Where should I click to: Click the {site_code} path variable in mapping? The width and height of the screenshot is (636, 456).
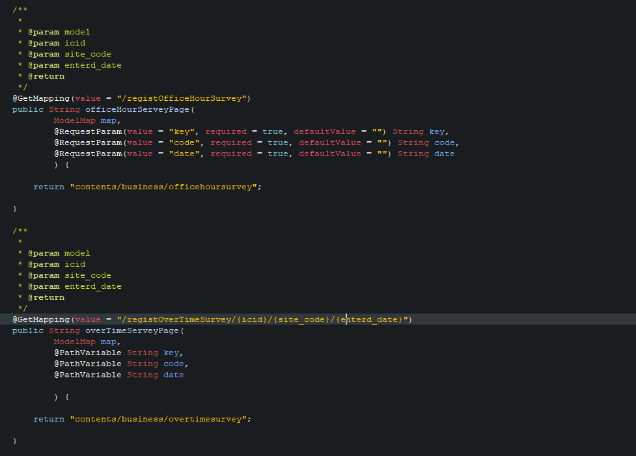pos(301,320)
